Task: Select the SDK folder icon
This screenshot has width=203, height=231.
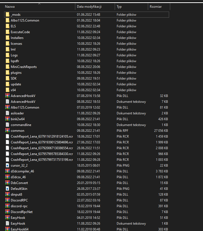Action: point(7,78)
